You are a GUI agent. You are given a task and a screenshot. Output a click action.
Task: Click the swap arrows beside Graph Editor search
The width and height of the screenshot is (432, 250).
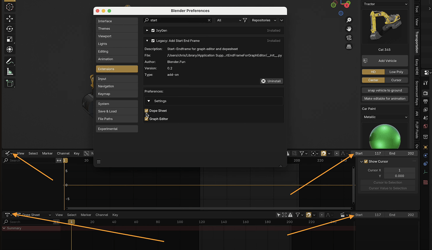click(59, 160)
